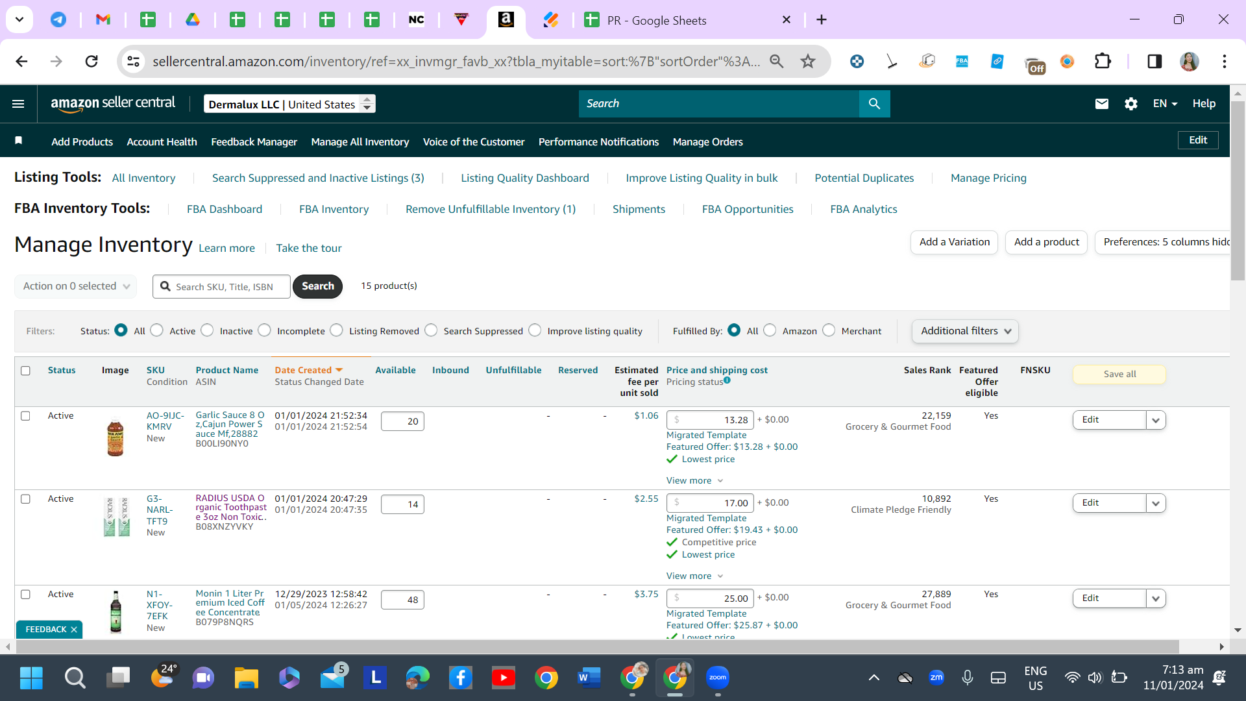Image resolution: width=1246 pixels, height=701 pixels.
Task: Select the Active status filter
Action: coord(156,330)
